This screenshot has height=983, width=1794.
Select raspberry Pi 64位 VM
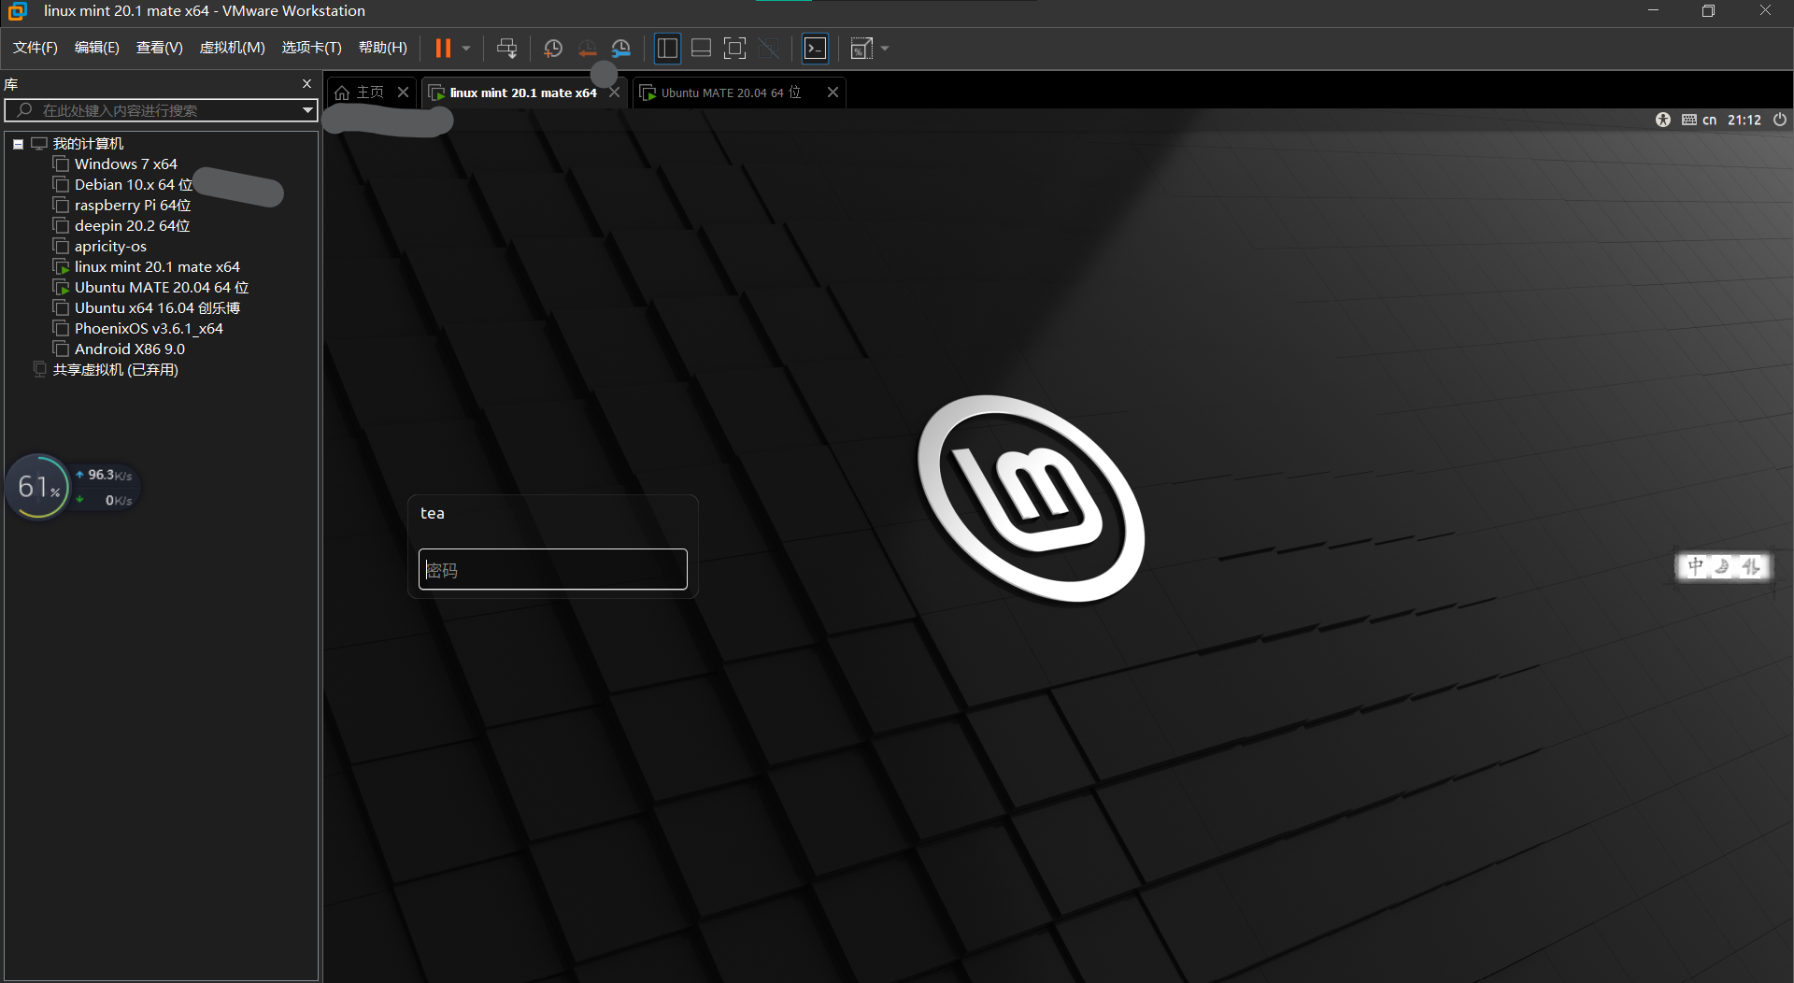133,206
